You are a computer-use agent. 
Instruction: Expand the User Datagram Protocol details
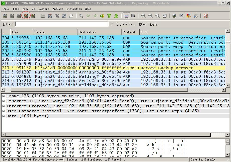pos(4,111)
